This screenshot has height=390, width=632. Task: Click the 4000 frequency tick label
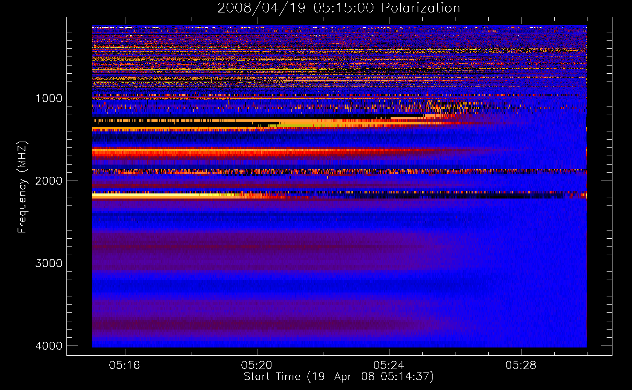pos(49,346)
